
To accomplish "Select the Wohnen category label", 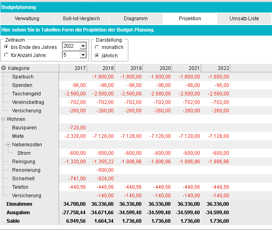I will (16, 119).
